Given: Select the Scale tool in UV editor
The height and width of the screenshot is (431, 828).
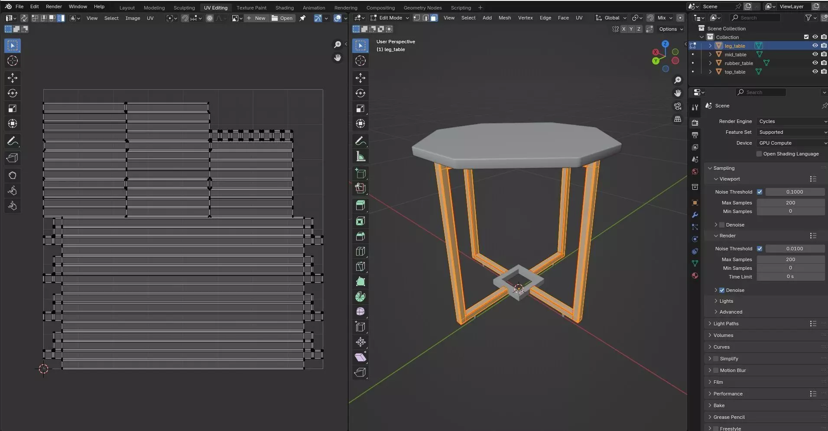Looking at the screenshot, I should tap(13, 108).
